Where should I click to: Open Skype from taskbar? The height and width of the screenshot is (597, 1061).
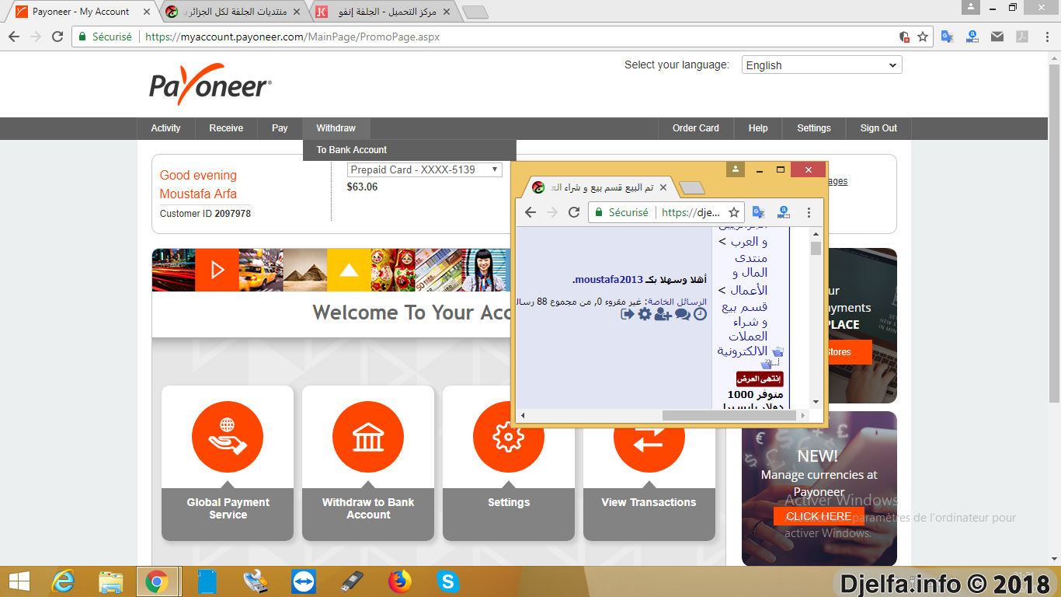447,581
